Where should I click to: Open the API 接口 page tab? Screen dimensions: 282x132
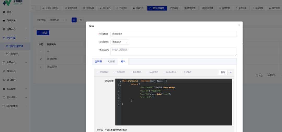click(105, 8)
